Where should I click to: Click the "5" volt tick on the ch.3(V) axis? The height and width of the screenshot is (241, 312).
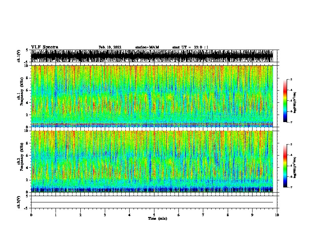pos(27,196)
